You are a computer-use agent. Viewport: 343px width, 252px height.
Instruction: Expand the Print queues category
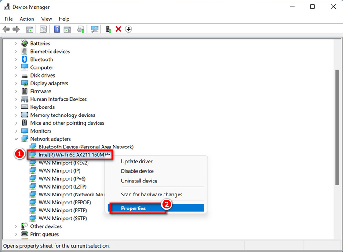16,234
